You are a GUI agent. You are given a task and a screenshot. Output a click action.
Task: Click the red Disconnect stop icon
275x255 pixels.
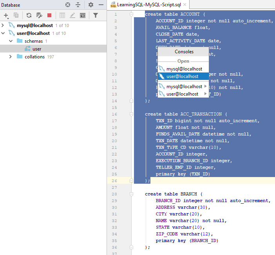pyautogui.click(x=49, y=15)
